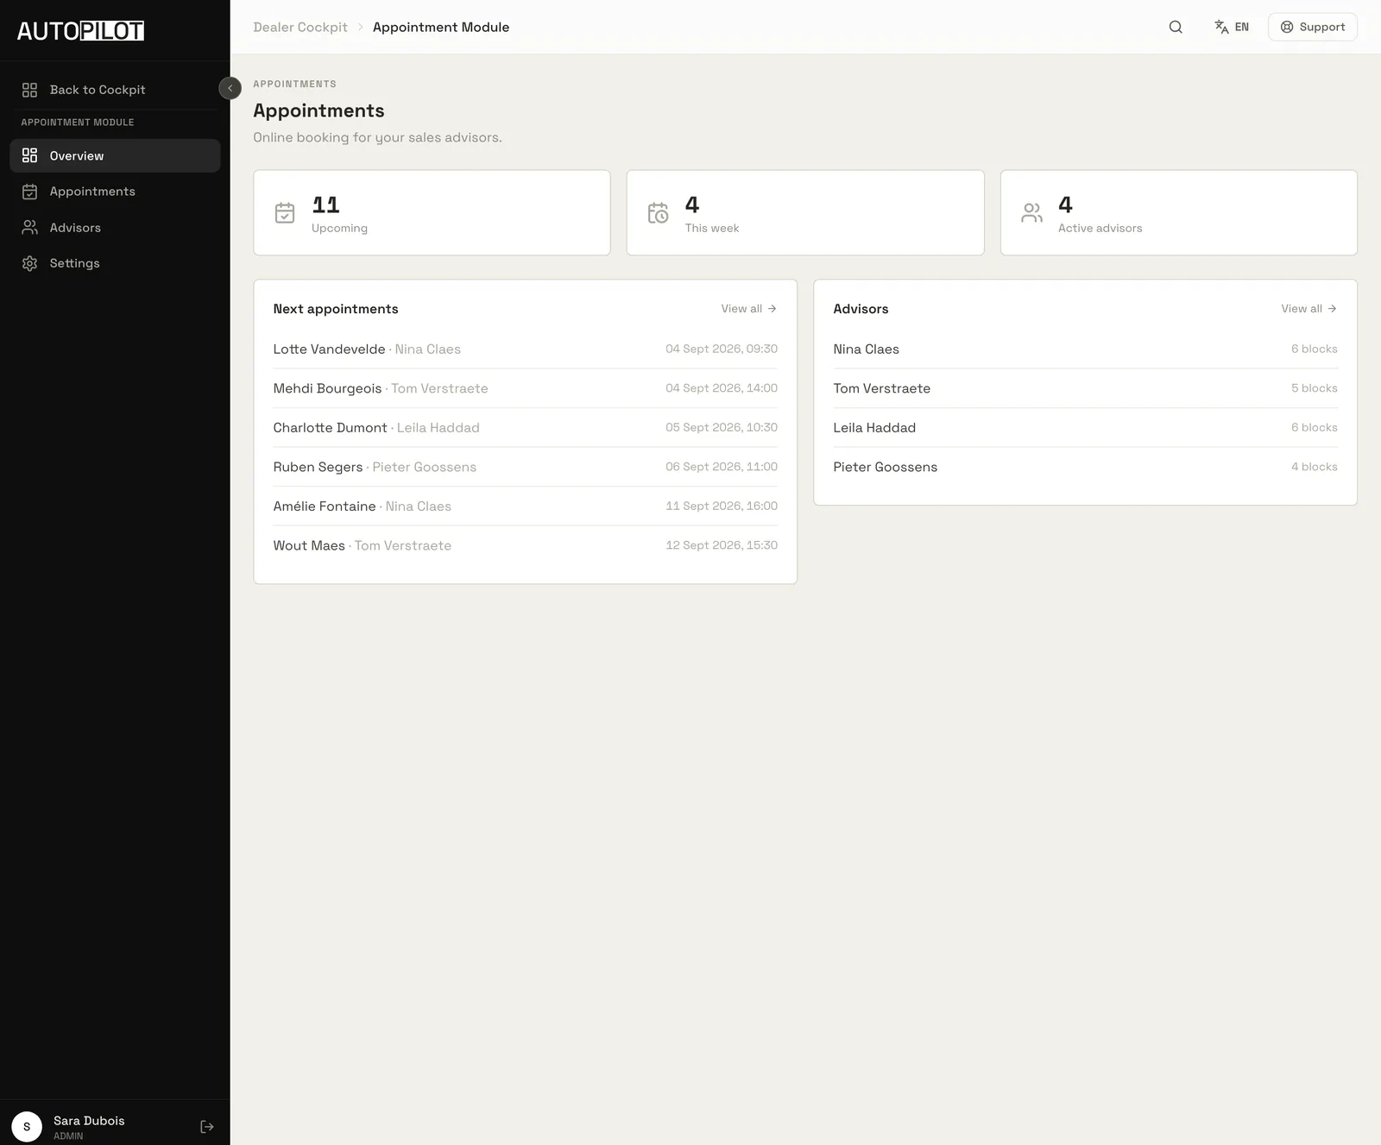
Task: Select the Lotte Vandevelde appointment
Action: point(525,349)
